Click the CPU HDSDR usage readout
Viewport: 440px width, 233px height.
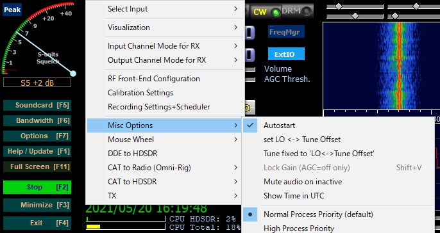[x=203, y=219]
